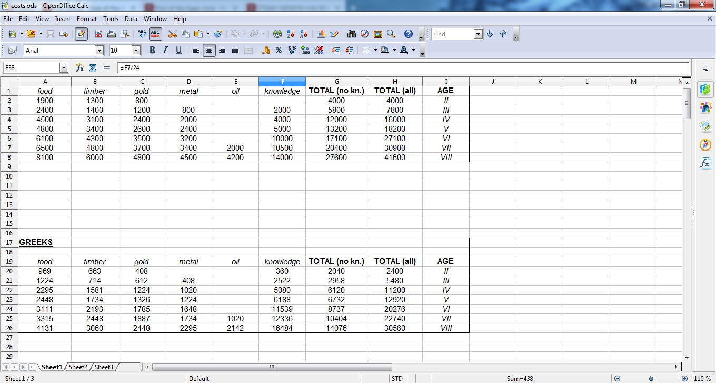716x383 pixels.
Task: Open the Format menu
Action: click(87, 19)
